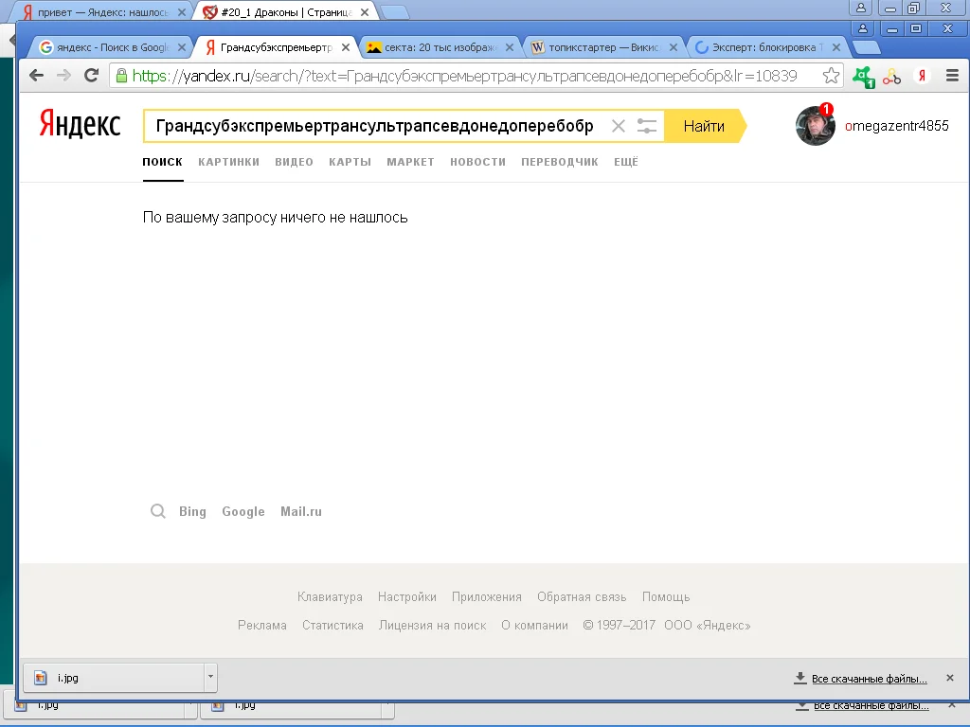Open a new tab in the front window

pos(866,47)
